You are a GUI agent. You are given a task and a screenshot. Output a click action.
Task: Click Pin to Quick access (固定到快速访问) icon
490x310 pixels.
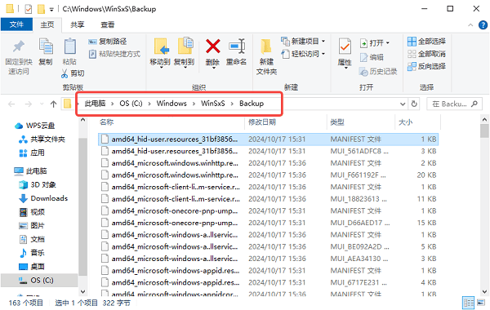point(19,46)
